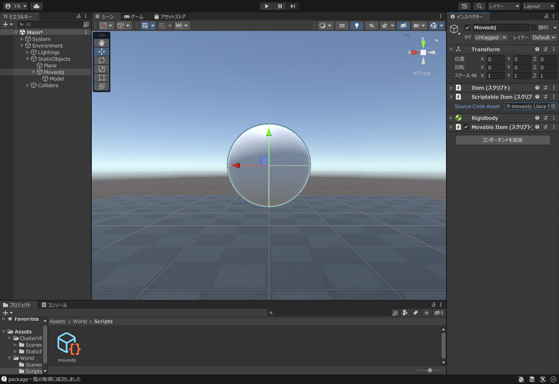
Task: Click the project icon size slider
Action: point(429,370)
